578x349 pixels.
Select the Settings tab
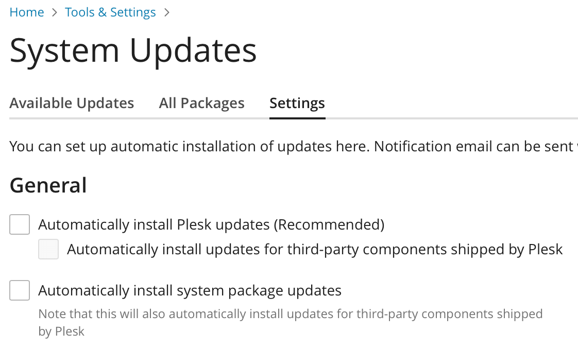[x=297, y=103]
